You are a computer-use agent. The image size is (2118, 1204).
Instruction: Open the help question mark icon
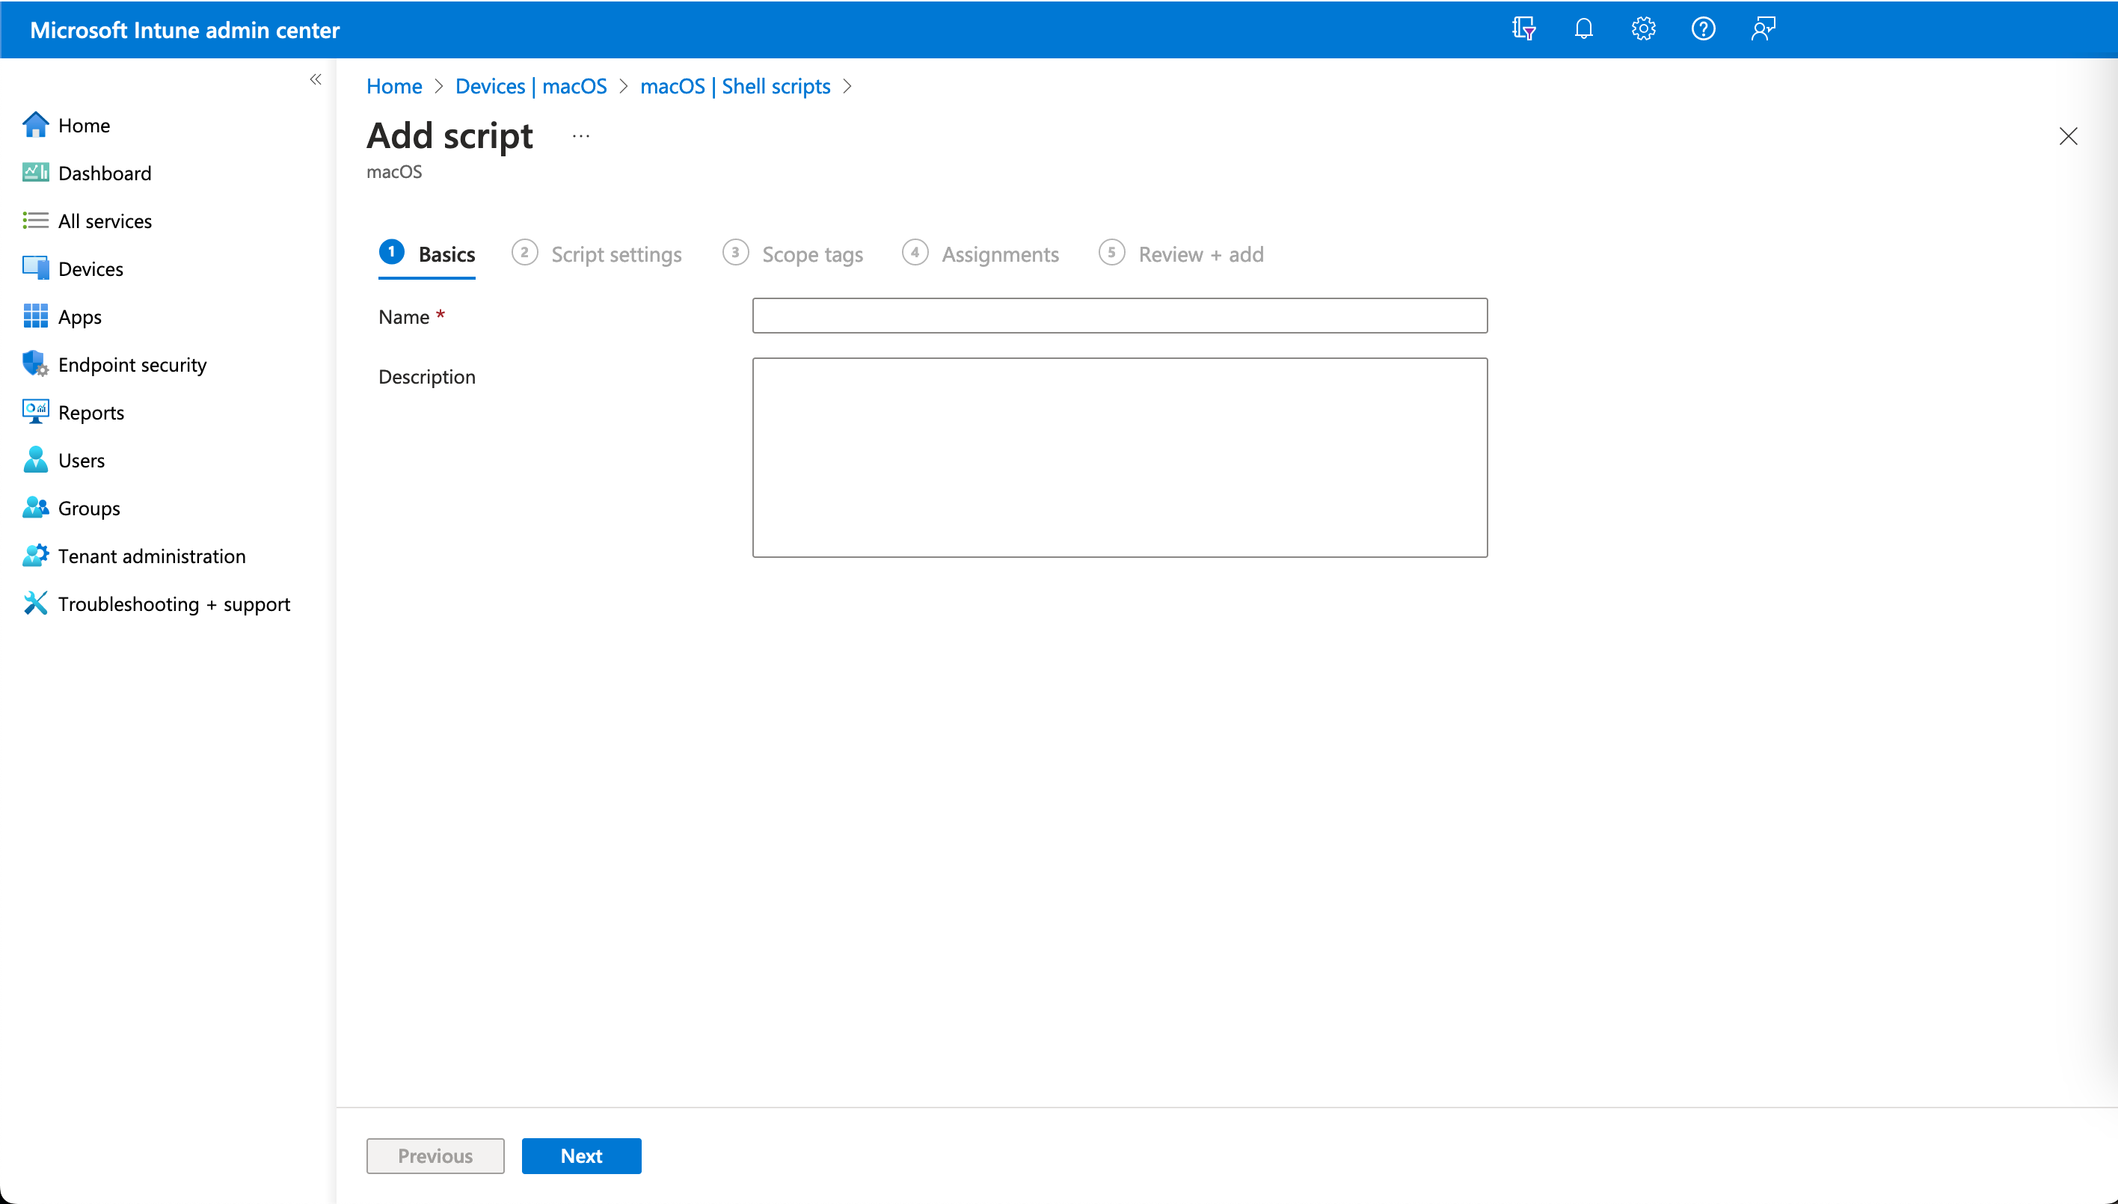pyautogui.click(x=1703, y=29)
